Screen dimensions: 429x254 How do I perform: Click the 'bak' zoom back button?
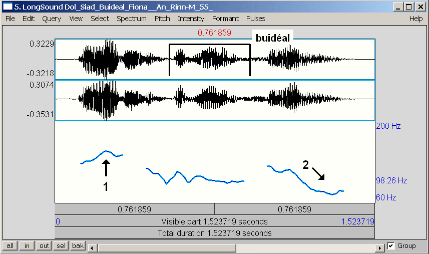[78, 246]
